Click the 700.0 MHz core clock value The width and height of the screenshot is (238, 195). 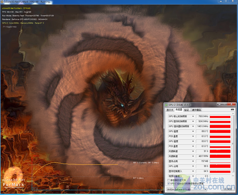[202, 117]
